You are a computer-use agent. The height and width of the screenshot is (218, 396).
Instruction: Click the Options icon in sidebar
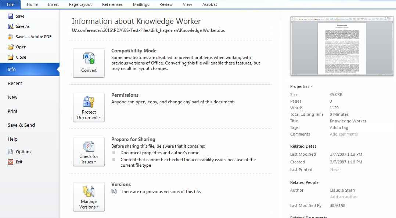pos(11,152)
